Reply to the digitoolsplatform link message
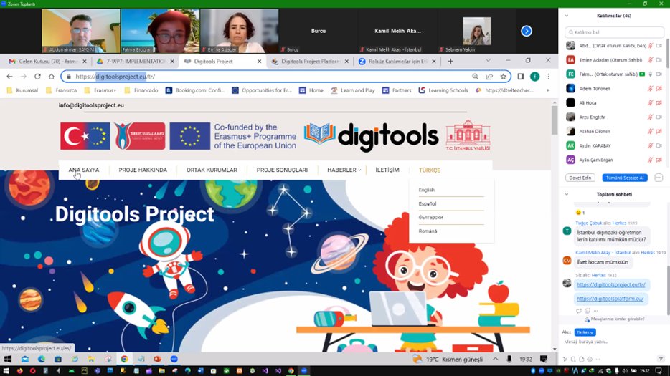Image resolution: width=670 pixels, height=376 pixels. (579, 311)
